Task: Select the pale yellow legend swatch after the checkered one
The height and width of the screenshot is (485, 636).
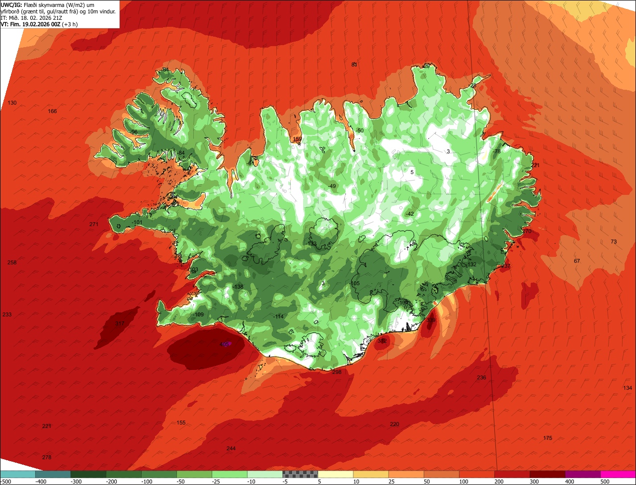Action: click(335, 474)
